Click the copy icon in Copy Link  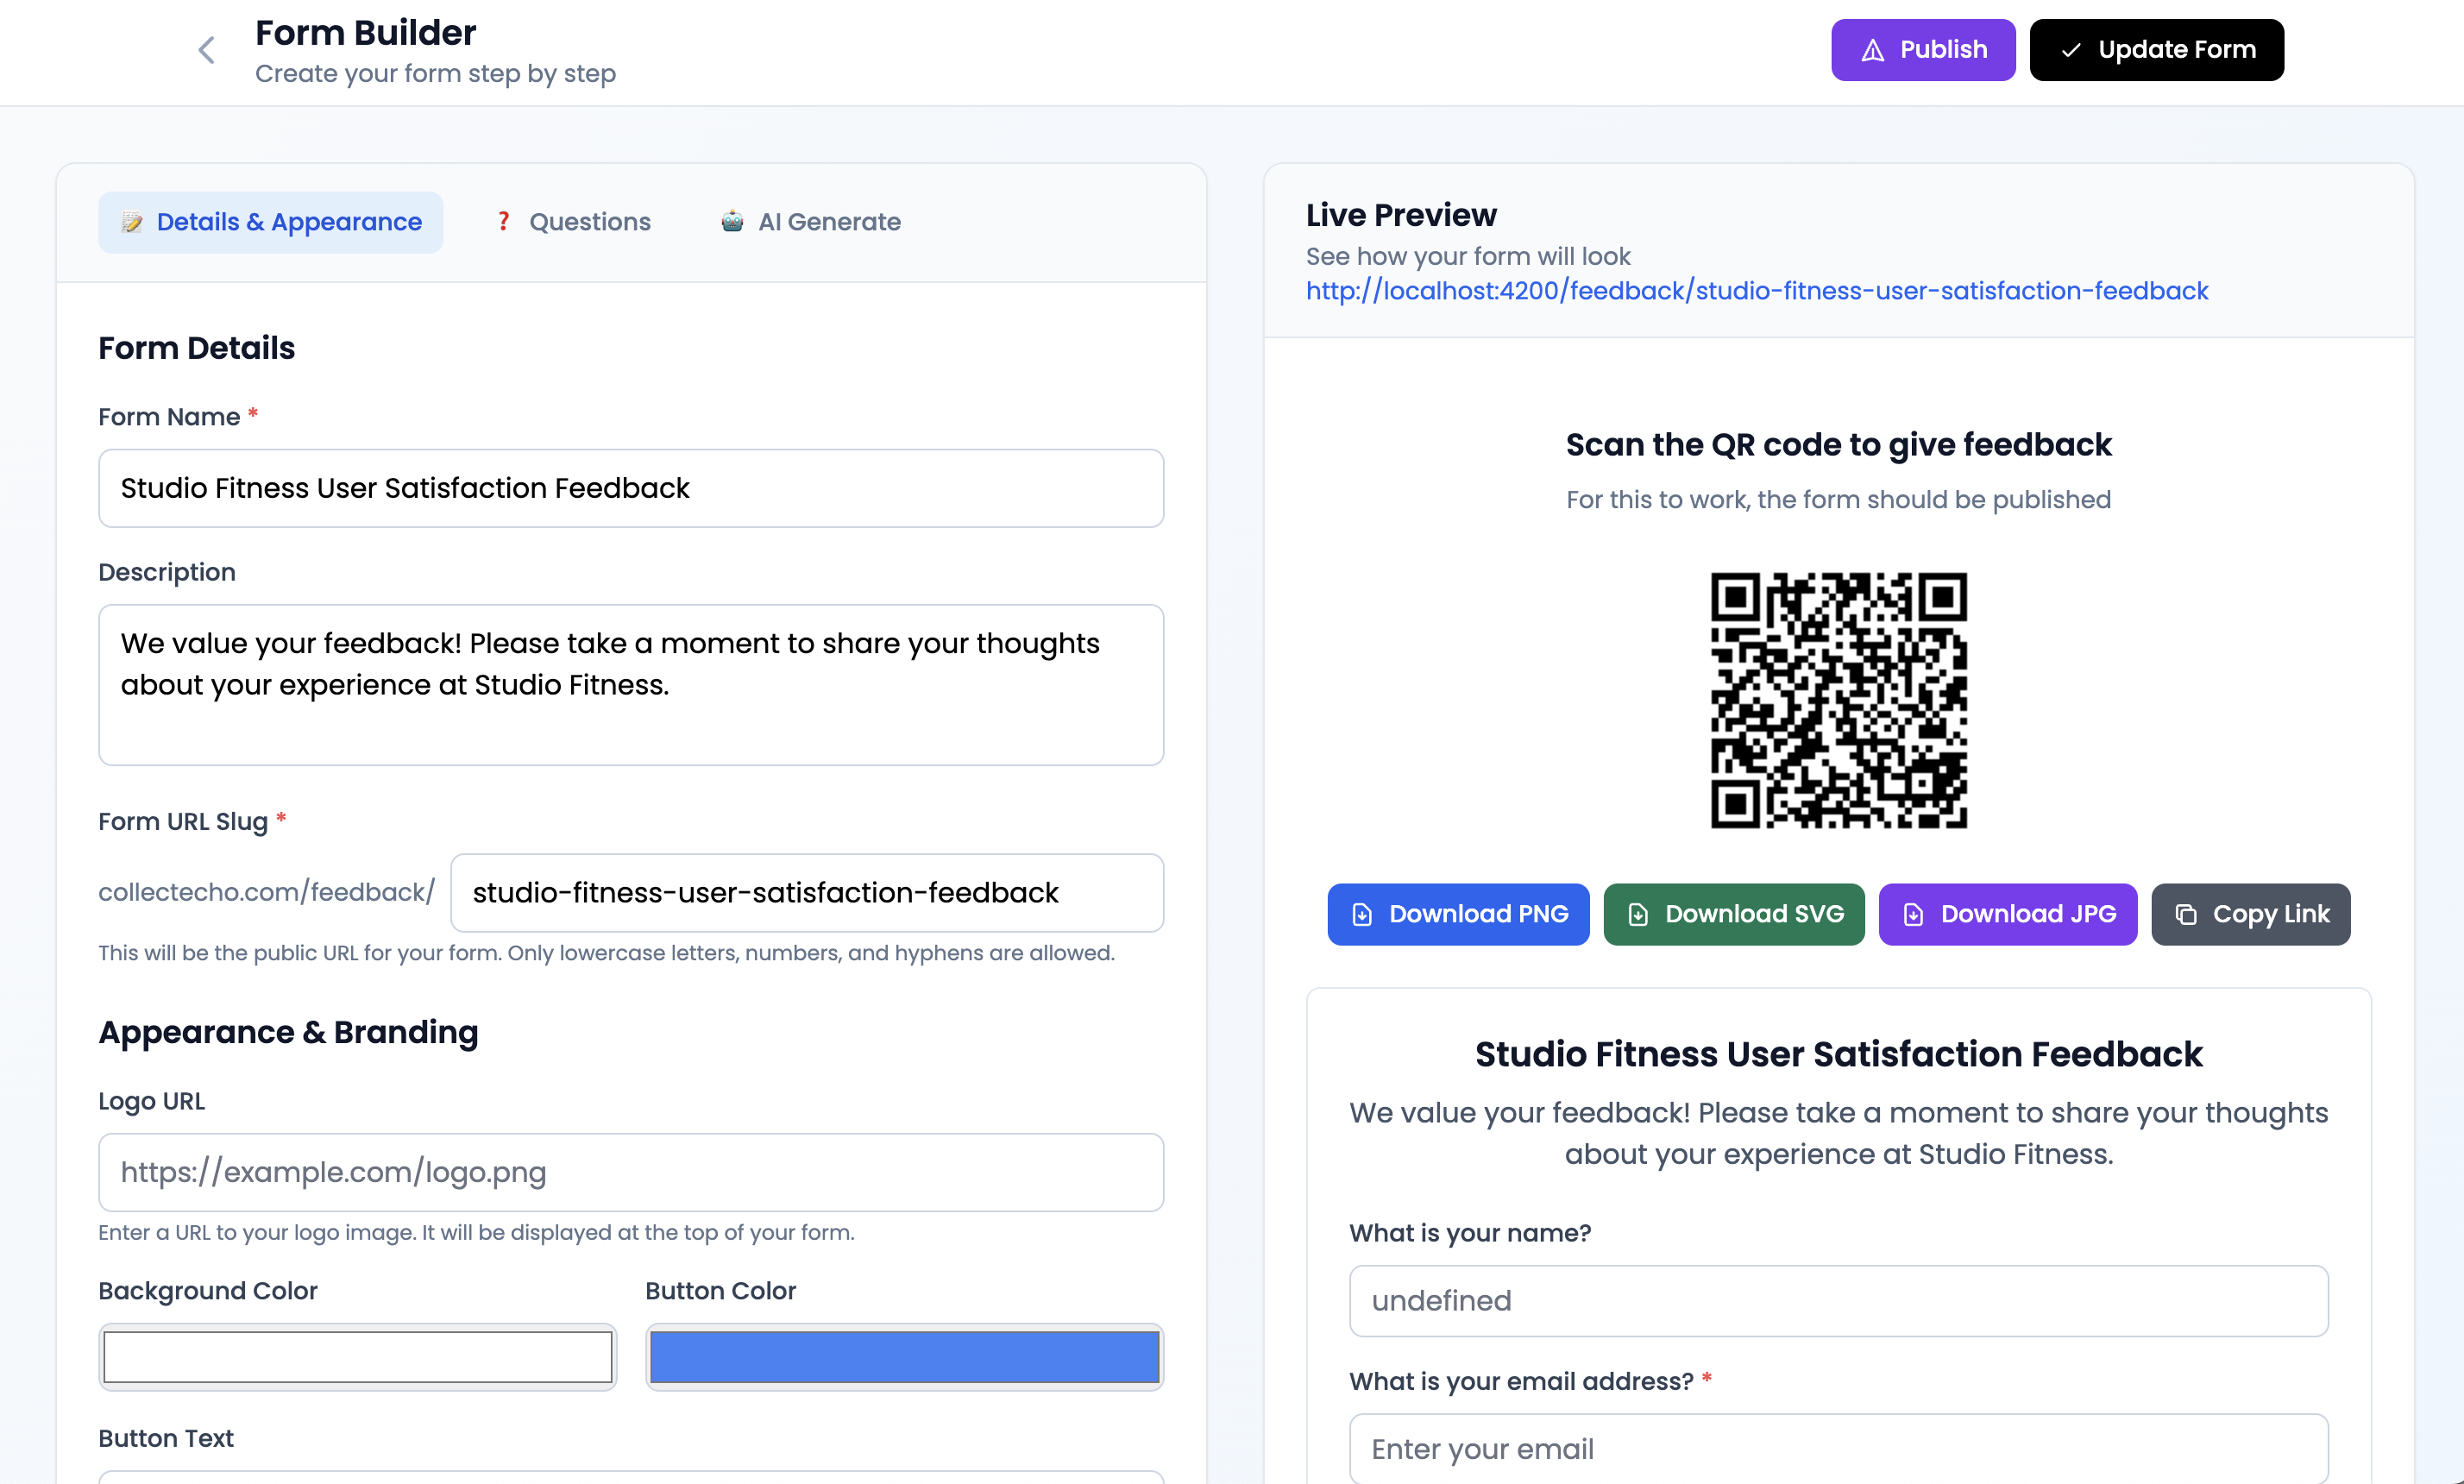[x=2186, y=915]
